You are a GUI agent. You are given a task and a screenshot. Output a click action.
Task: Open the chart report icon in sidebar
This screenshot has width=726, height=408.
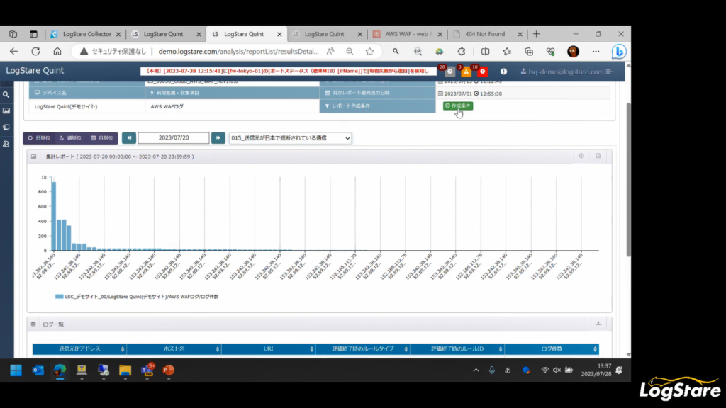[x=6, y=111]
